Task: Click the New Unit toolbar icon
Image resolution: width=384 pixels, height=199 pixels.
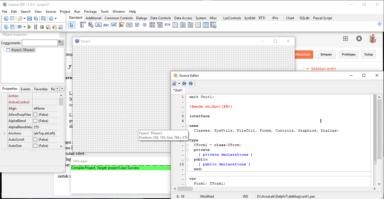Action: (x=6, y=18)
